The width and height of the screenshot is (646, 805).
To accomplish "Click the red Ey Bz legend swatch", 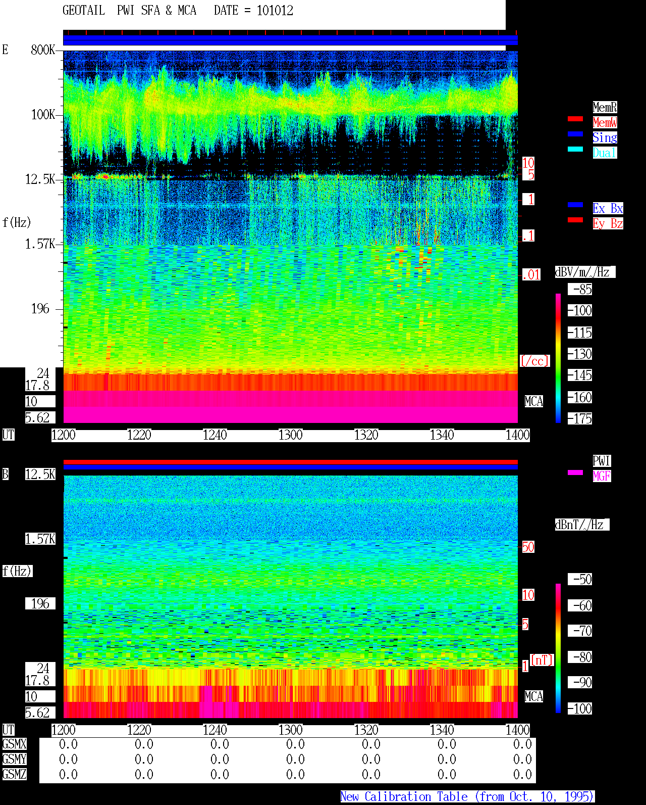I will coord(575,220).
